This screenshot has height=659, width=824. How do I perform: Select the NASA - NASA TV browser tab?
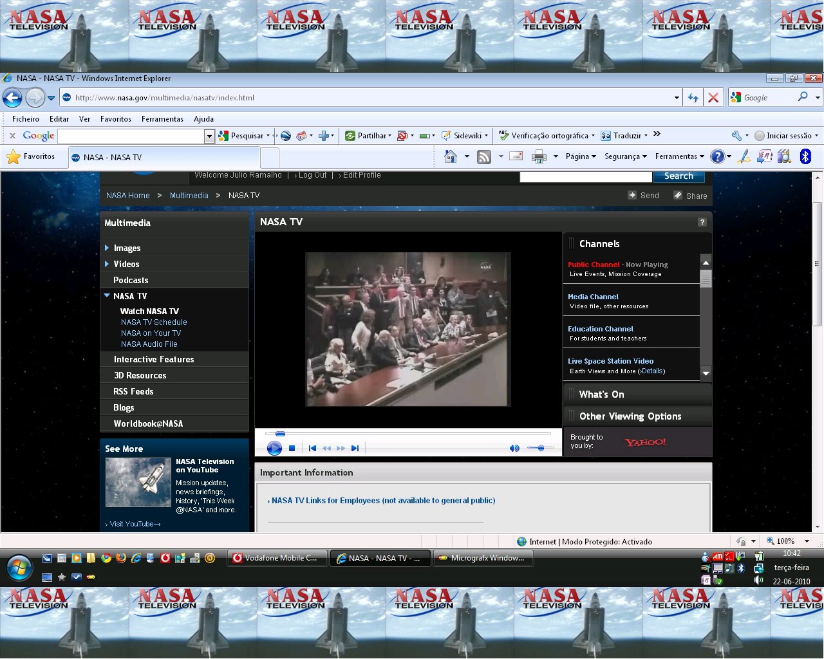164,157
